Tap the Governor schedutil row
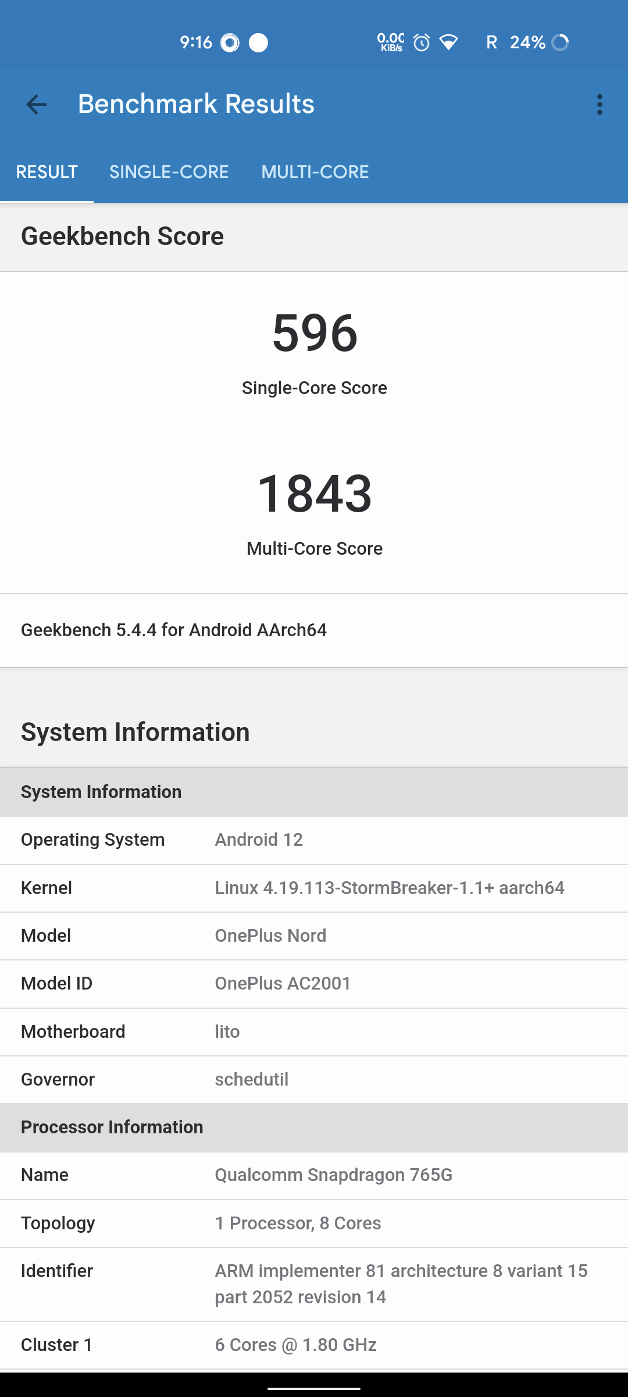628x1397 pixels. click(x=314, y=1080)
